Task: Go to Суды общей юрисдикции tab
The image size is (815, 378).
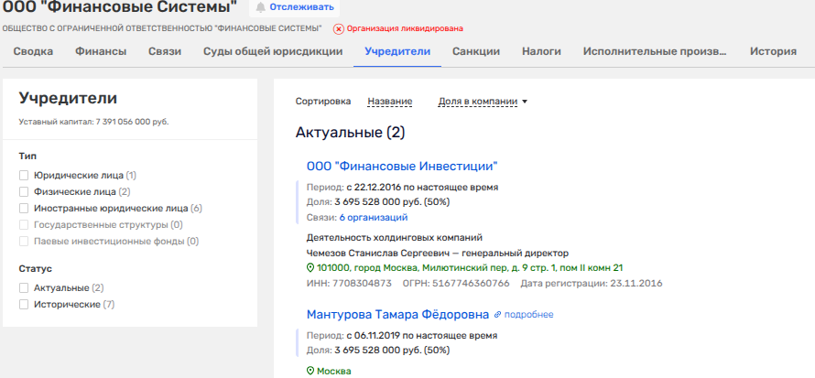Action: click(273, 52)
